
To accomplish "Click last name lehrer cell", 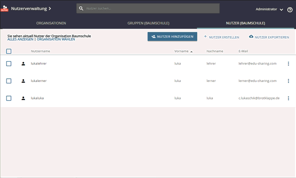I will click(x=211, y=64).
